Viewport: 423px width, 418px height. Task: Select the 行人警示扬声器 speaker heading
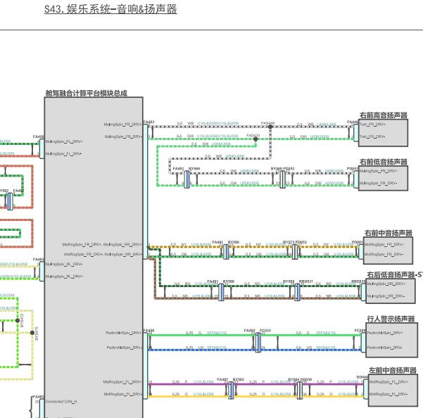[391, 319]
